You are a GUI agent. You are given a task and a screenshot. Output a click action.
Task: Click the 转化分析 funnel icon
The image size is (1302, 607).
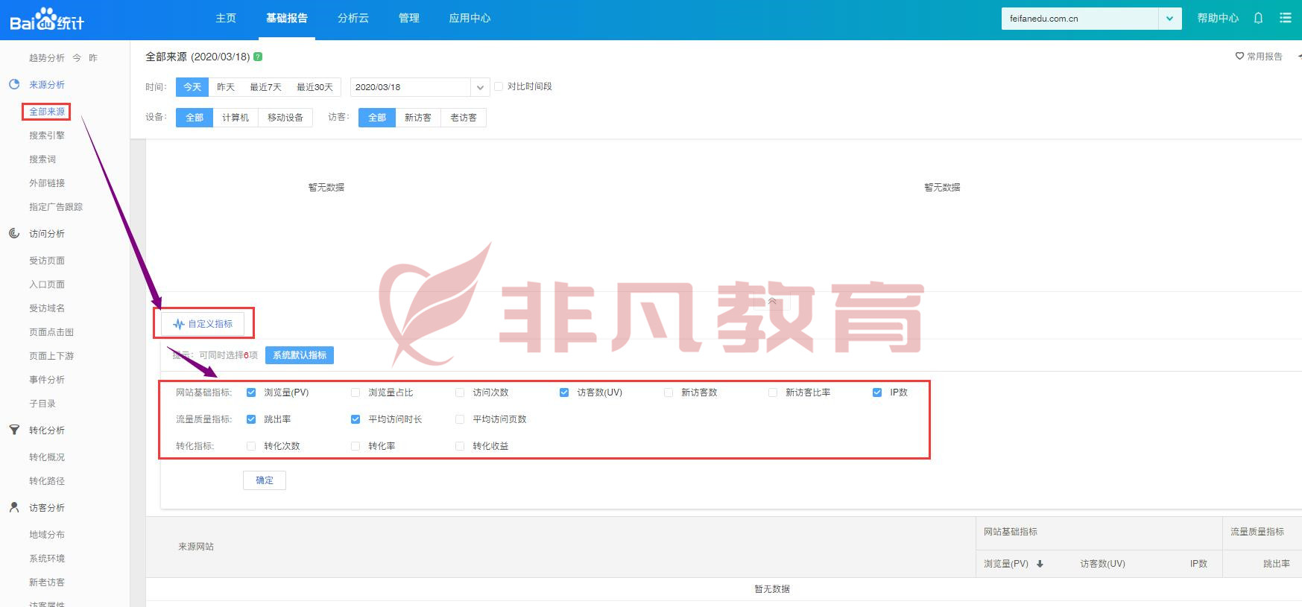(14, 430)
